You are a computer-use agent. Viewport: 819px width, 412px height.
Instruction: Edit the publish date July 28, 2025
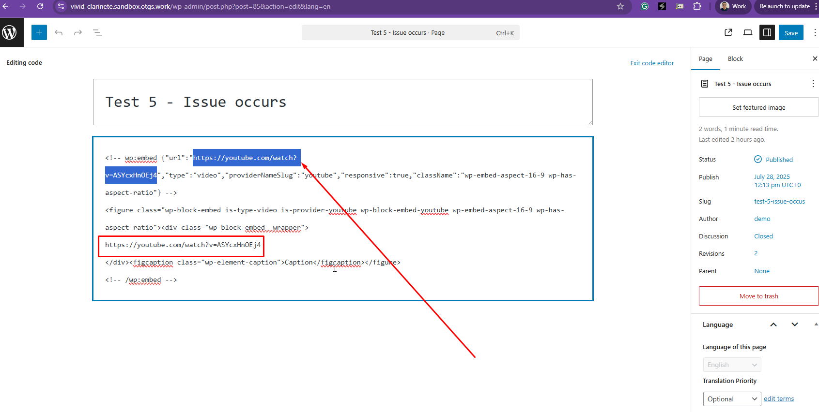point(777,181)
